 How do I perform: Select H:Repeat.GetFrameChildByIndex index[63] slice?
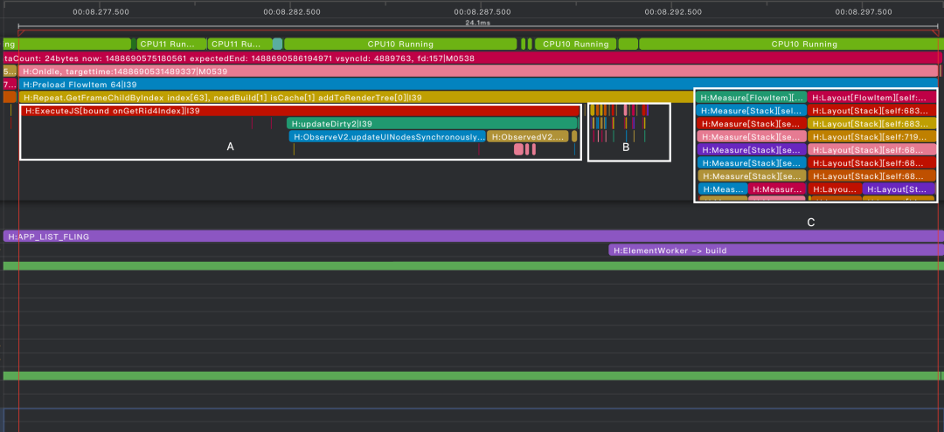coord(356,98)
